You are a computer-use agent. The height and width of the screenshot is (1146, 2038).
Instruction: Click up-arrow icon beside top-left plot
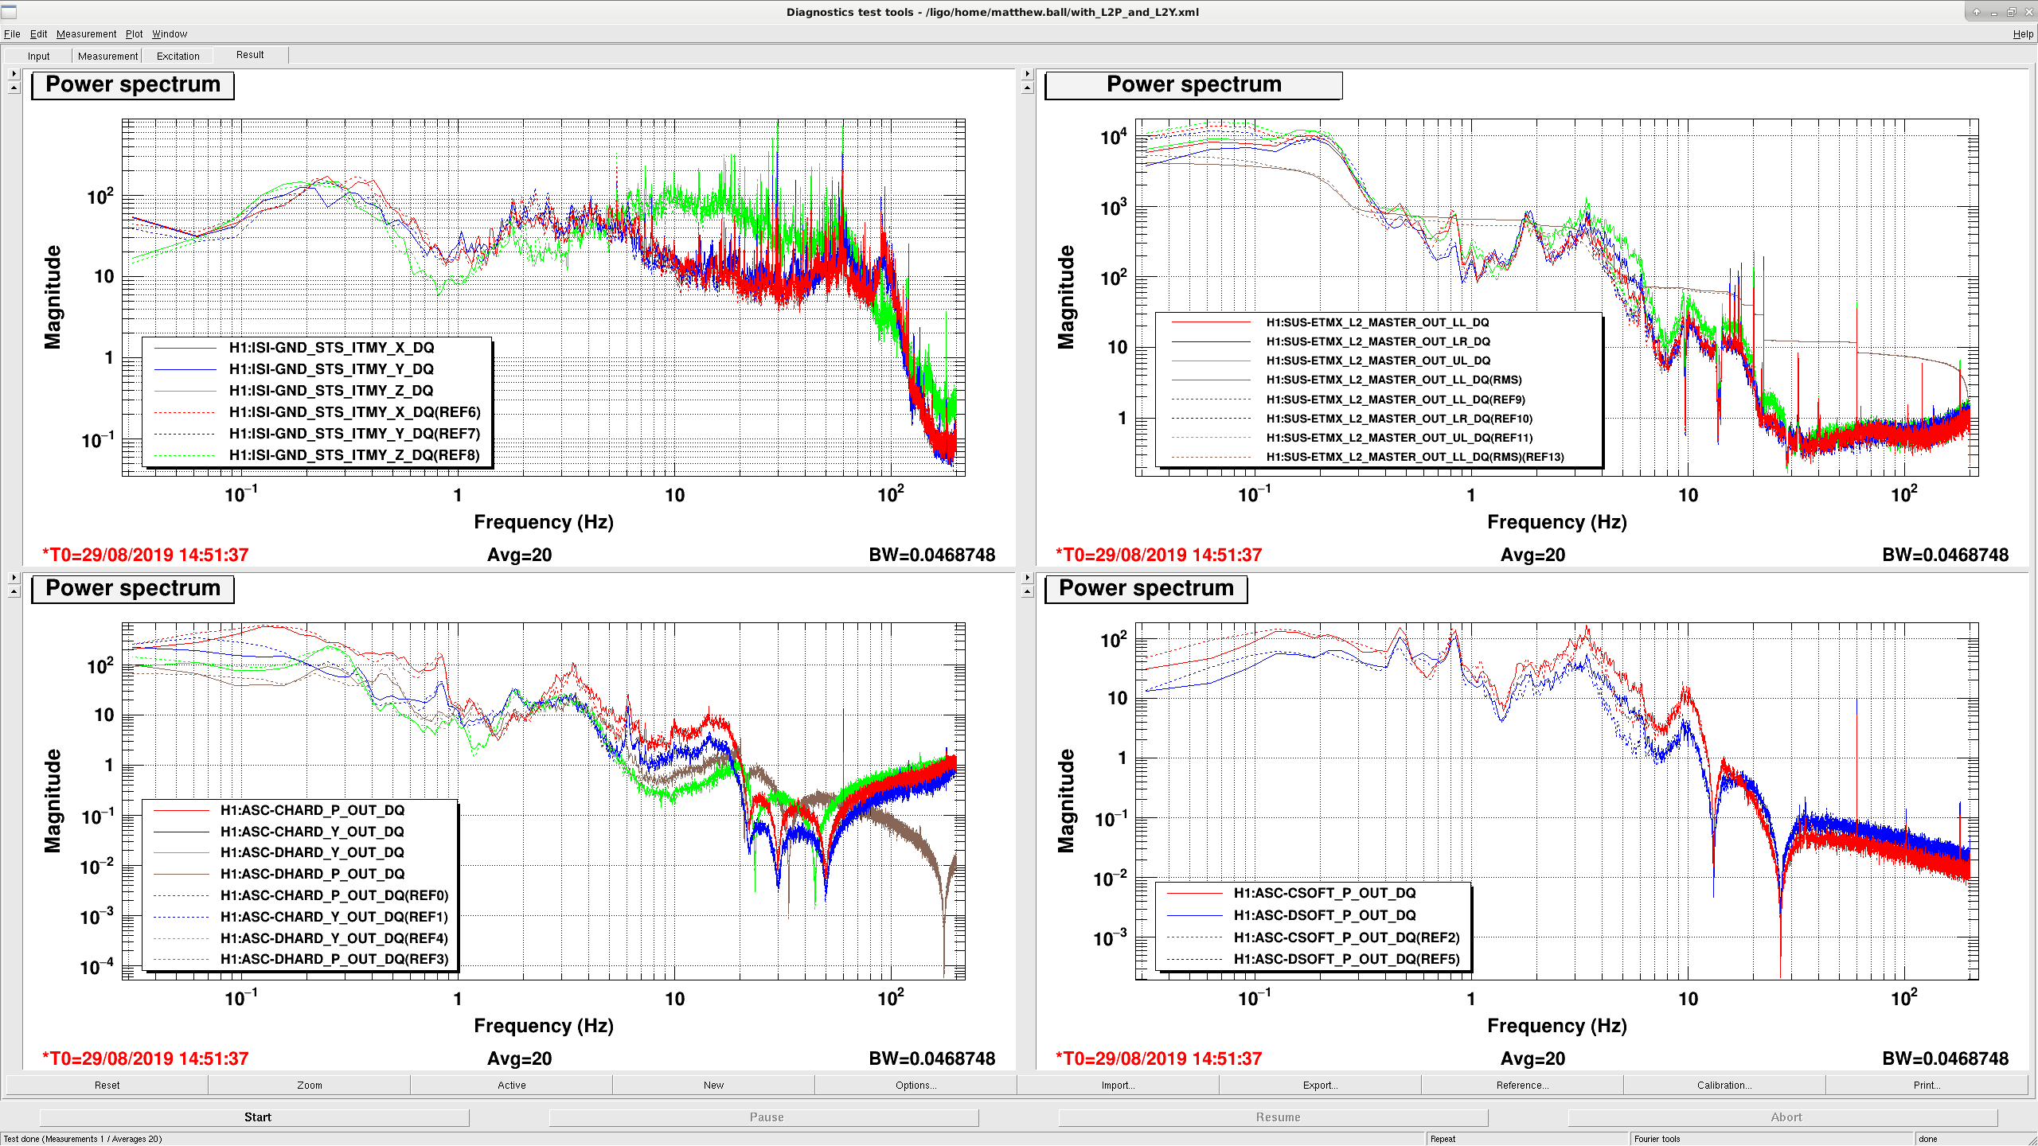[14, 88]
